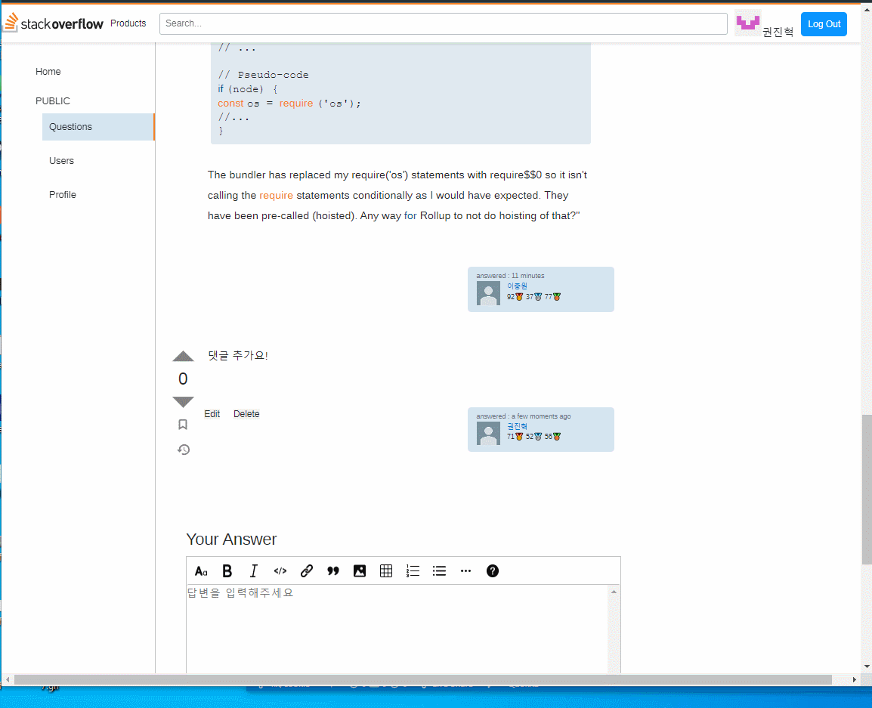Open text size formatting in editor

pos(201,571)
